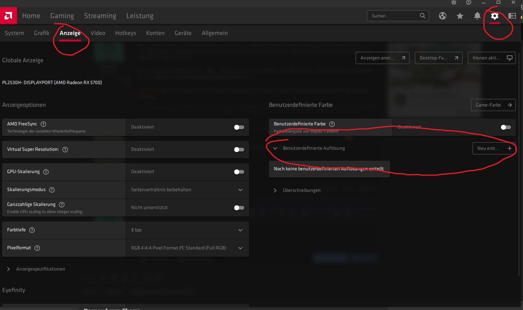Open Allgemein subtab

click(215, 33)
